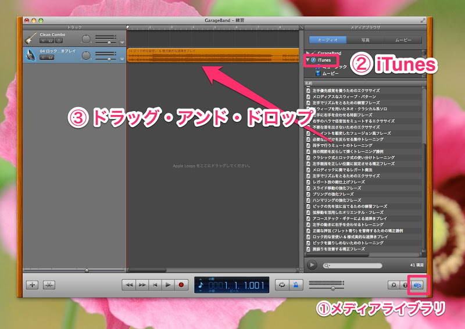Solo the 04 ロック…きプレイ track
The height and width of the screenshot is (329, 465).
tap(51, 57)
